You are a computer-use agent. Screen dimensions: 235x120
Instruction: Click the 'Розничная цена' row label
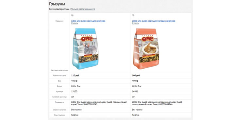coord(59,76)
